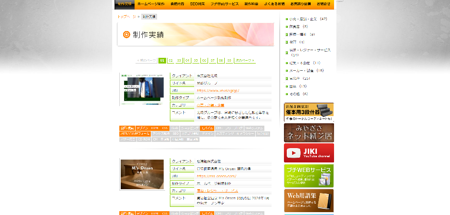This screenshot has height=215, width=450.
Task: Jump to page 05 in the pagination
Action: pyautogui.click(x=196, y=61)
